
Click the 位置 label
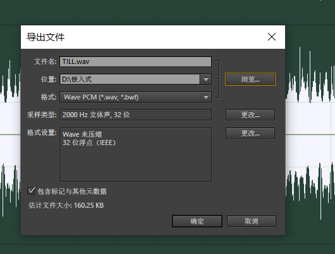pyautogui.click(x=49, y=79)
